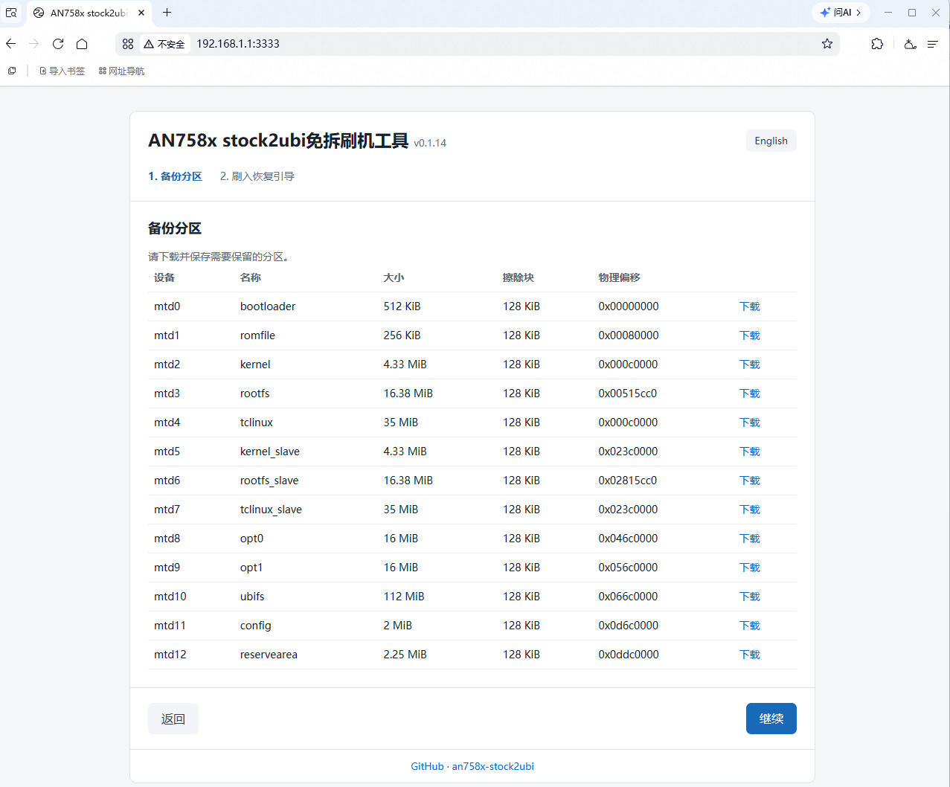Open 导入书签 bookmark item

coord(62,71)
